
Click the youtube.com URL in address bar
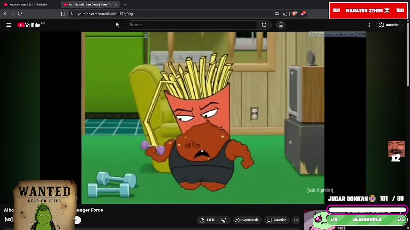coord(105,14)
